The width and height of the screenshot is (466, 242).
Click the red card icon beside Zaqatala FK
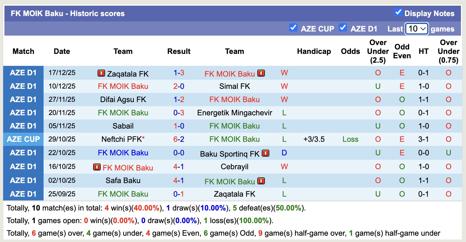coord(101,73)
